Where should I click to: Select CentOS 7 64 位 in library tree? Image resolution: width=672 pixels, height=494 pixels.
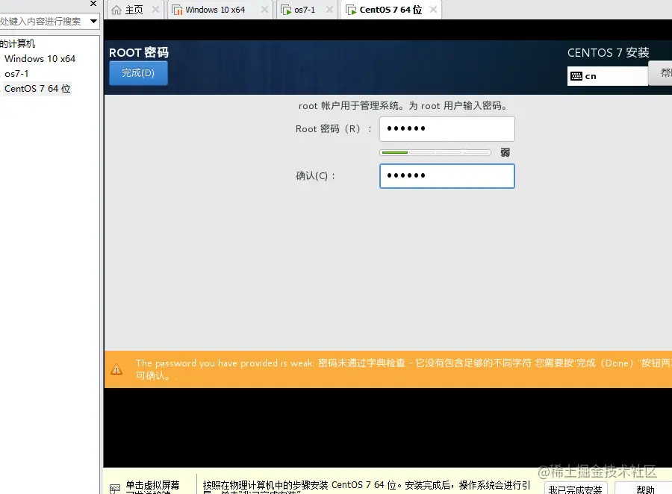[37, 89]
